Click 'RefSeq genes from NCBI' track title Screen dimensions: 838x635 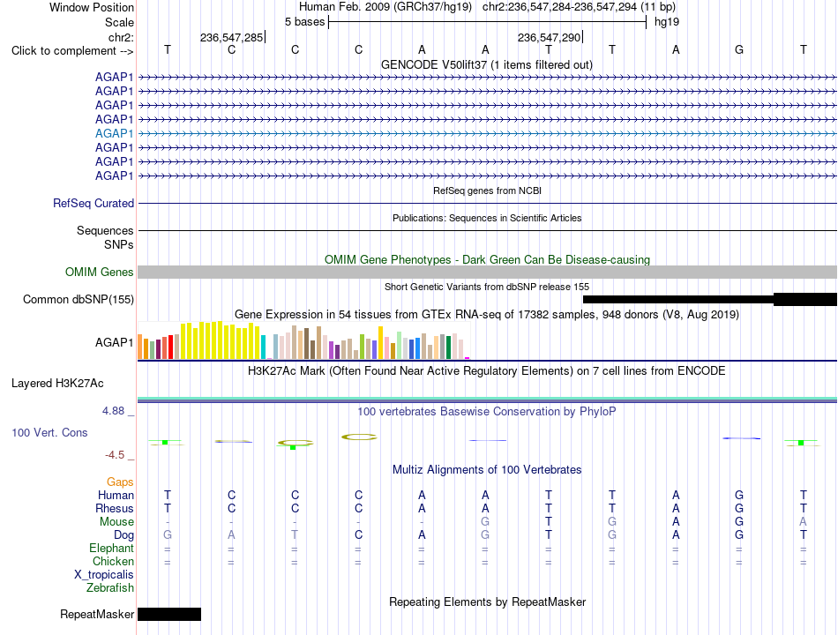487,190
